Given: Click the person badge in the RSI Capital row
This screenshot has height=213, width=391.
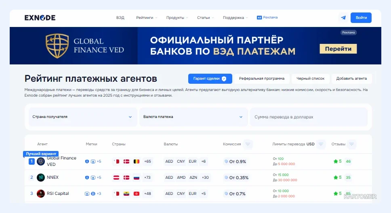Looking at the screenshot, I should 87,194.
